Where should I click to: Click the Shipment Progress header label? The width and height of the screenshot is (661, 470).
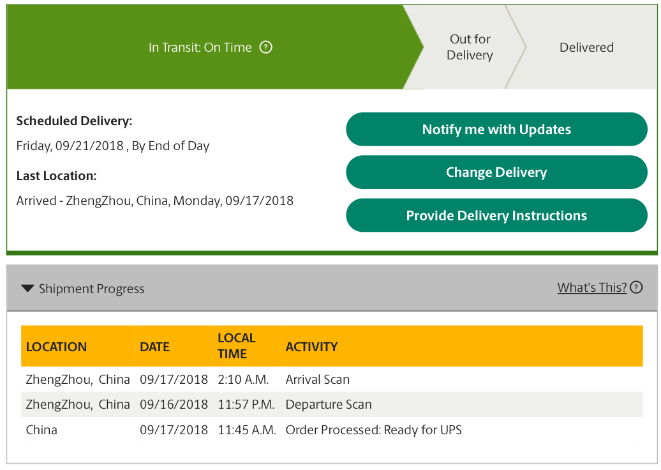[91, 289]
